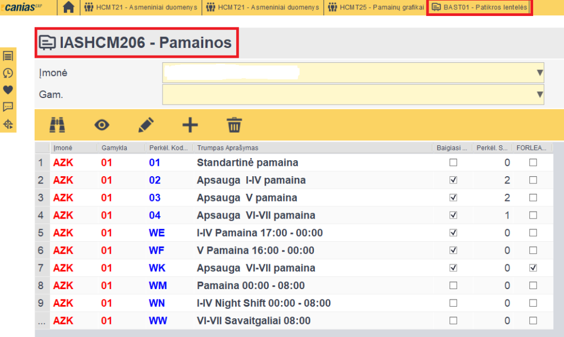564x337 pixels.
Task: Click the binoculars search icon
Action: click(x=57, y=125)
